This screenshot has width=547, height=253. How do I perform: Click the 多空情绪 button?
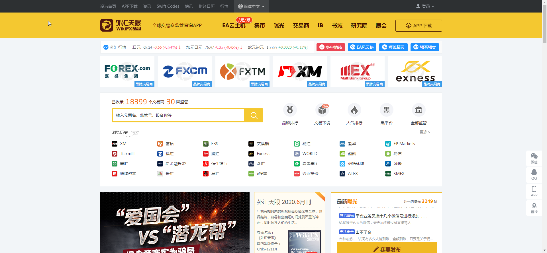(331, 47)
